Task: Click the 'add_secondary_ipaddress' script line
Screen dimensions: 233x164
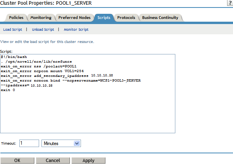Action: [x=57, y=76]
